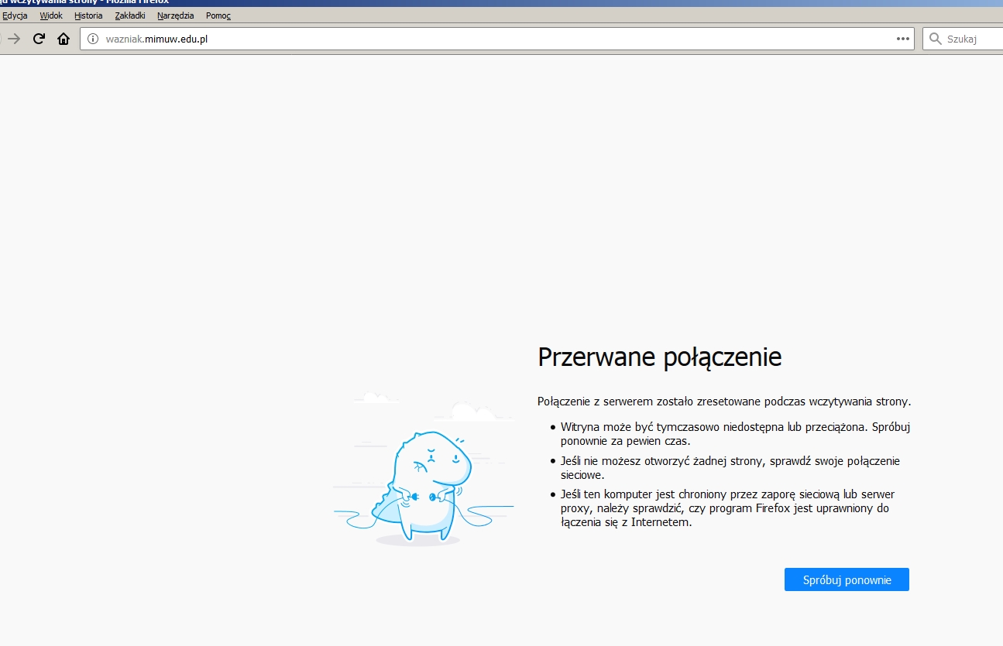1003x646 pixels.
Task: Open the Widok menu
Action: (x=51, y=15)
